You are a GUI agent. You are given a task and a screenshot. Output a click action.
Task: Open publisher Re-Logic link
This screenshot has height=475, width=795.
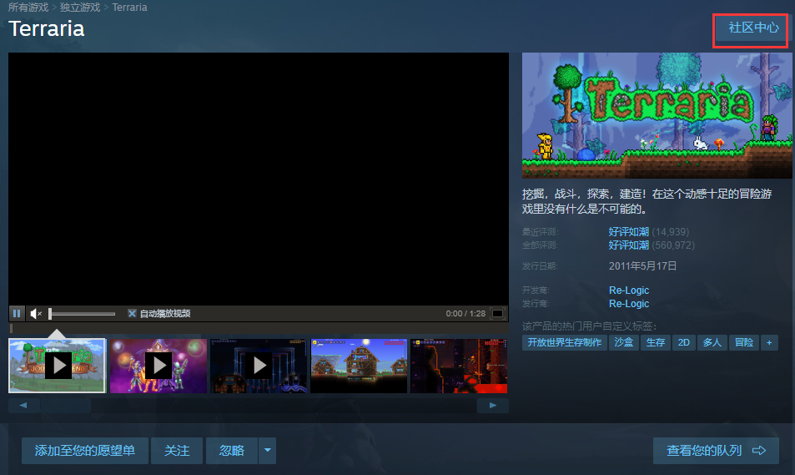pyautogui.click(x=629, y=304)
